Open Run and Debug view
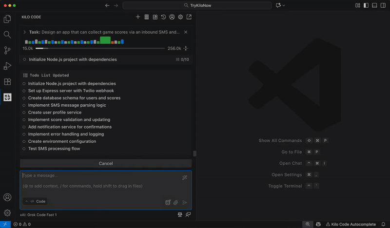Viewport: 390px width, 228px height. point(7,66)
